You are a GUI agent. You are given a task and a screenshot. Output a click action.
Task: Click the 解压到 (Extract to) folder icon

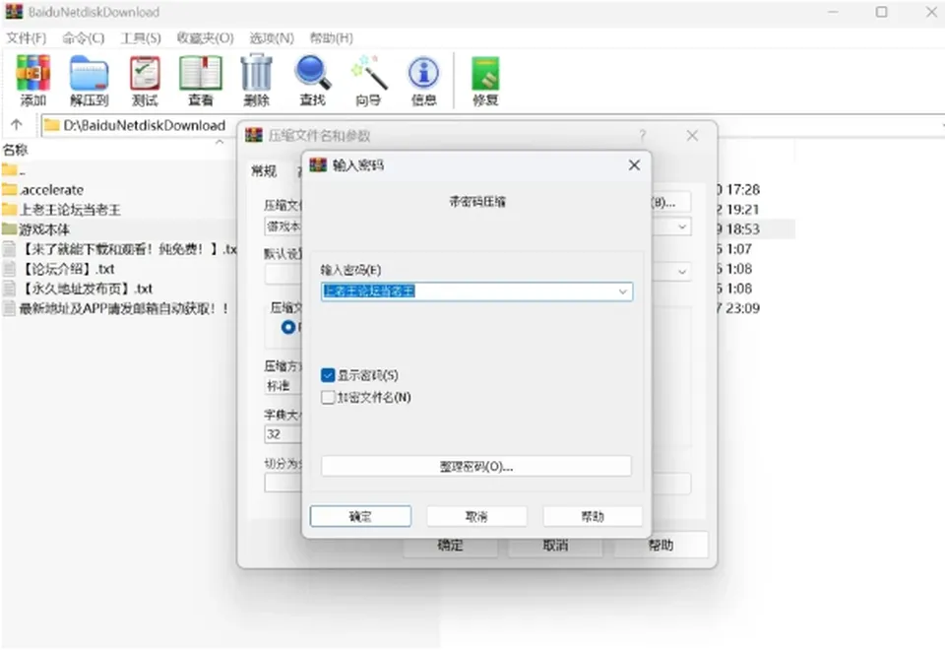pyautogui.click(x=89, y=80)
